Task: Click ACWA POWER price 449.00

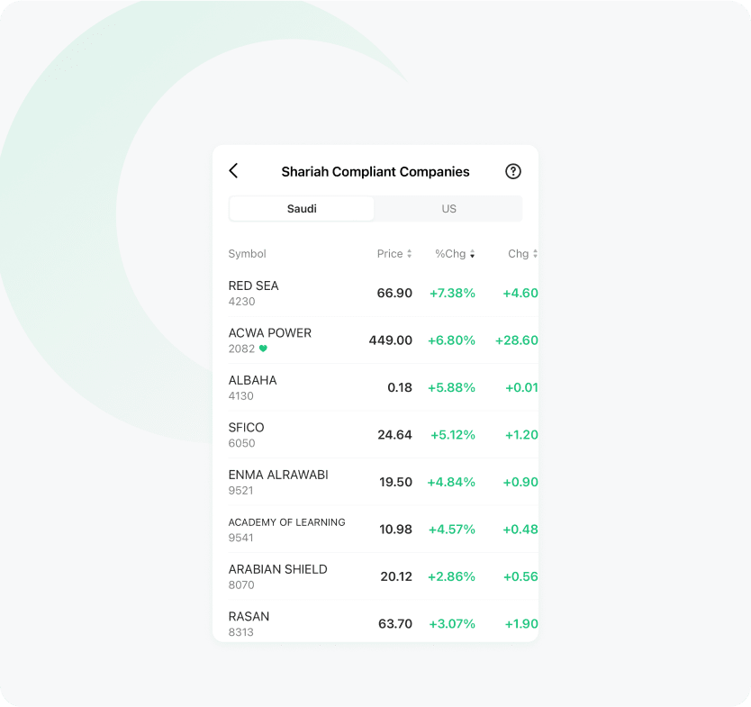Action: [390, 340]
